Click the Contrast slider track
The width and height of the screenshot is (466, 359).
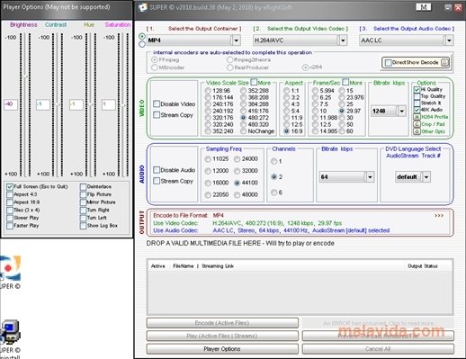58,104
